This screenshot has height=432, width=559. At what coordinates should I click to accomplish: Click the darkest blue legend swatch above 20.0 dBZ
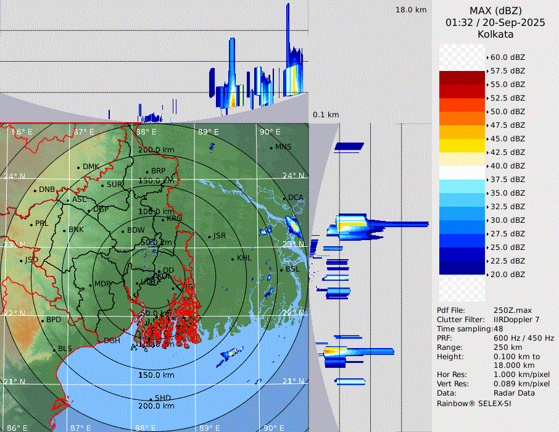(462, 268)
